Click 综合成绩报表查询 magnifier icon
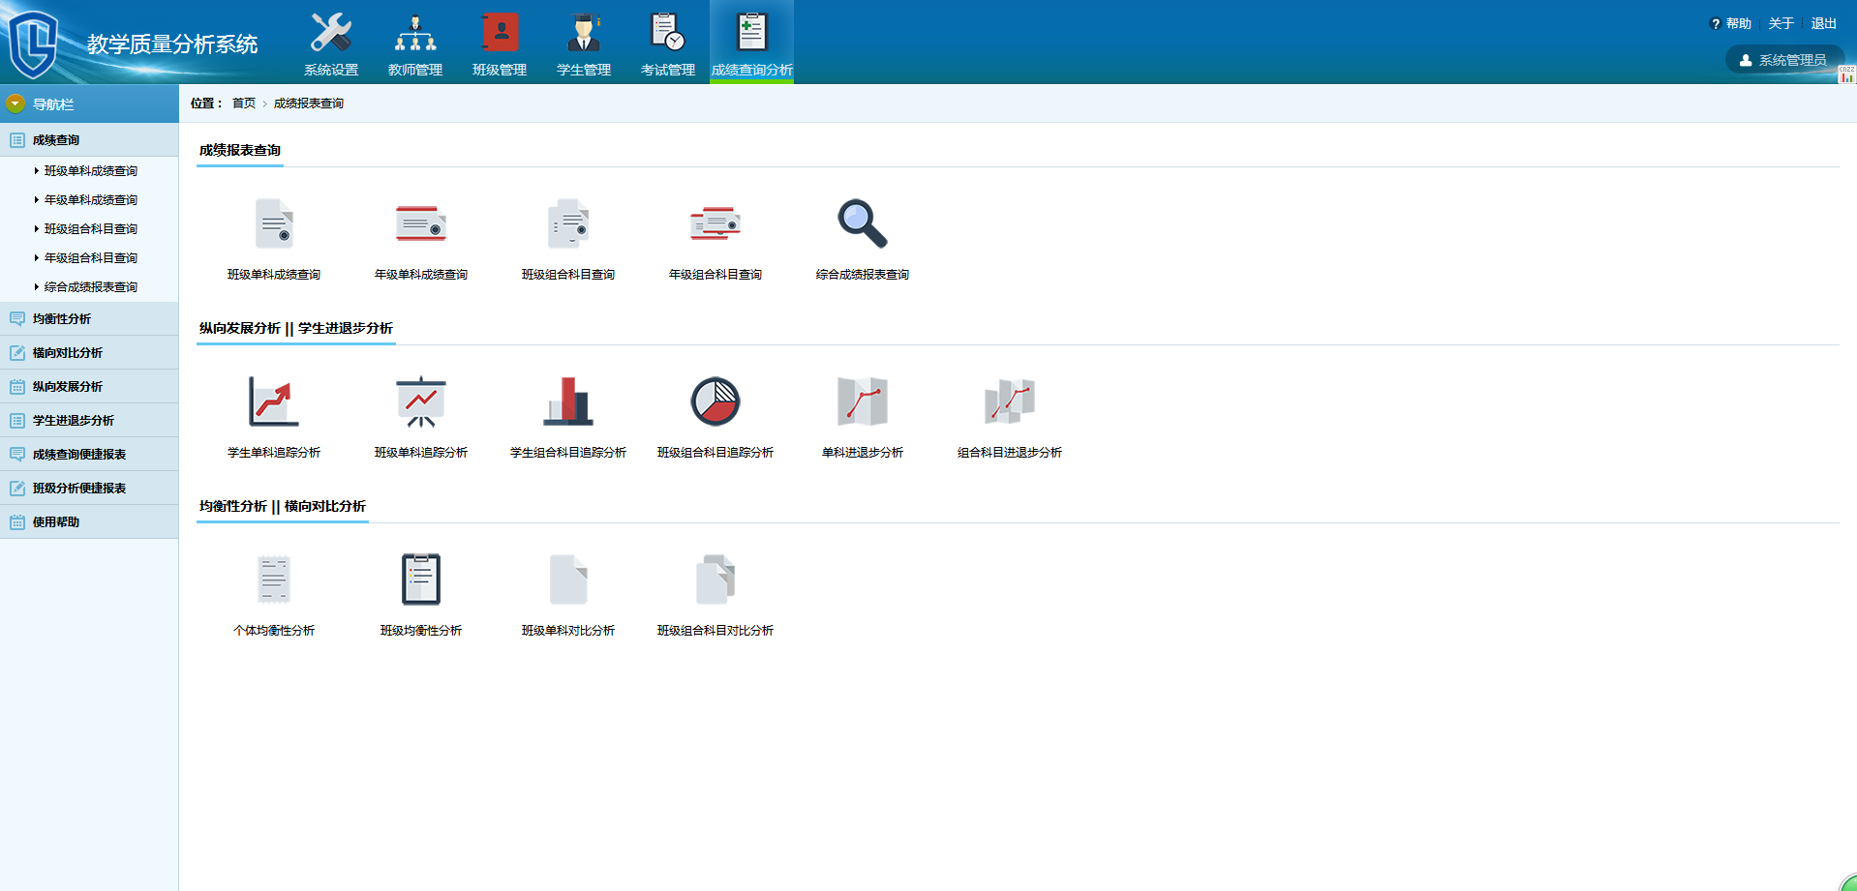The width and height of the screenshot is (1857, 891). click(863, 223)
